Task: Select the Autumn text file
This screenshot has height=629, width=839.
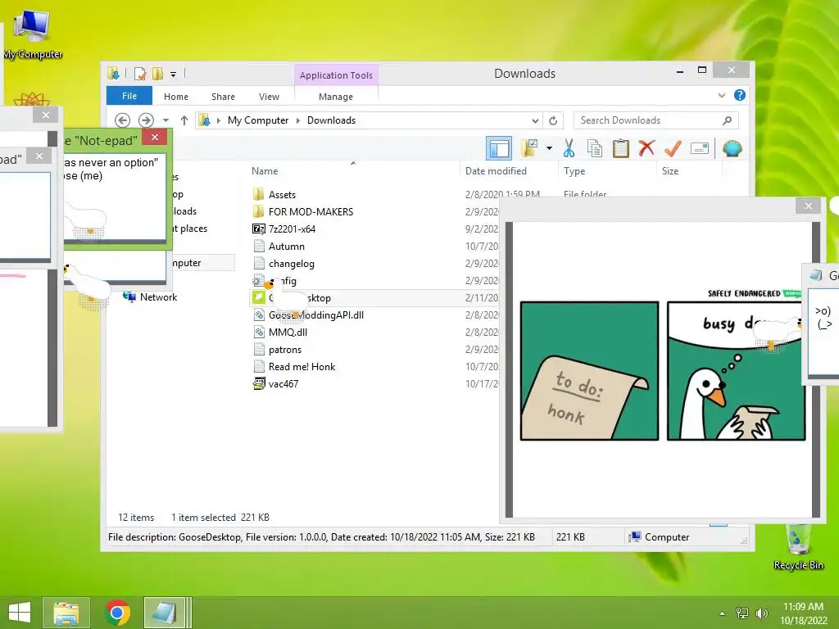Action: [286, 247]
